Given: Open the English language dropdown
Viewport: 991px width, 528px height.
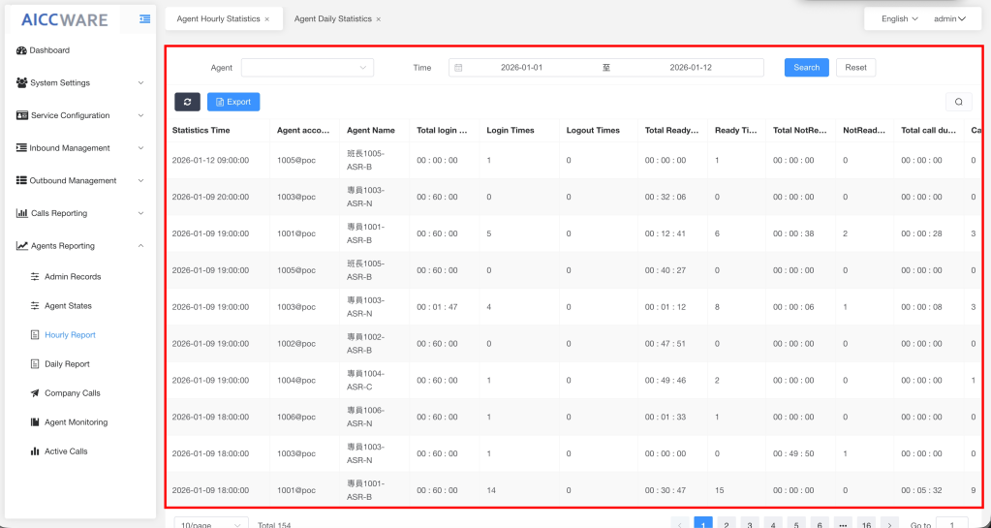Looking at the screenshot, I should tap(899, 19).
